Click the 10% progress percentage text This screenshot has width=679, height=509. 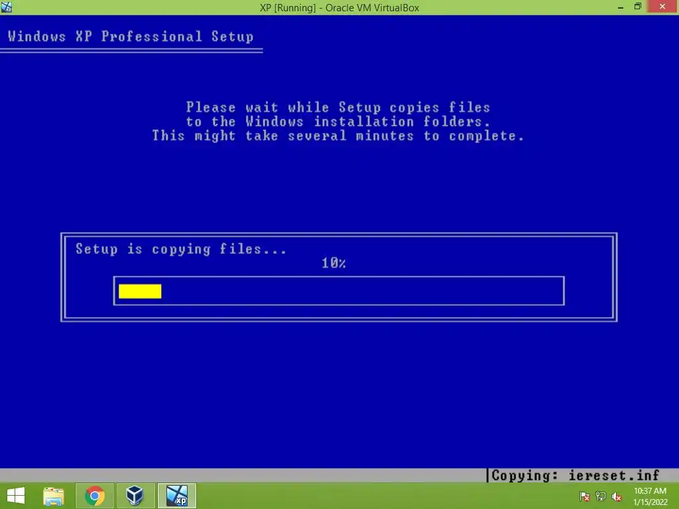[x=334, y=262]
